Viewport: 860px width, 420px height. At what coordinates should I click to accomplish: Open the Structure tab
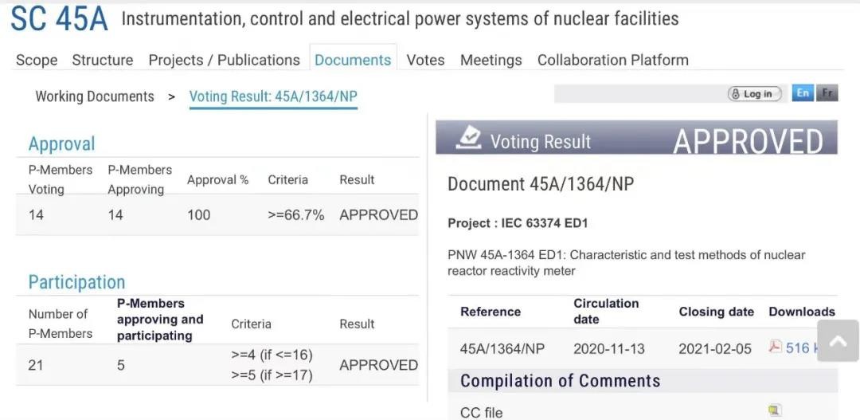(x=103, y=60)
